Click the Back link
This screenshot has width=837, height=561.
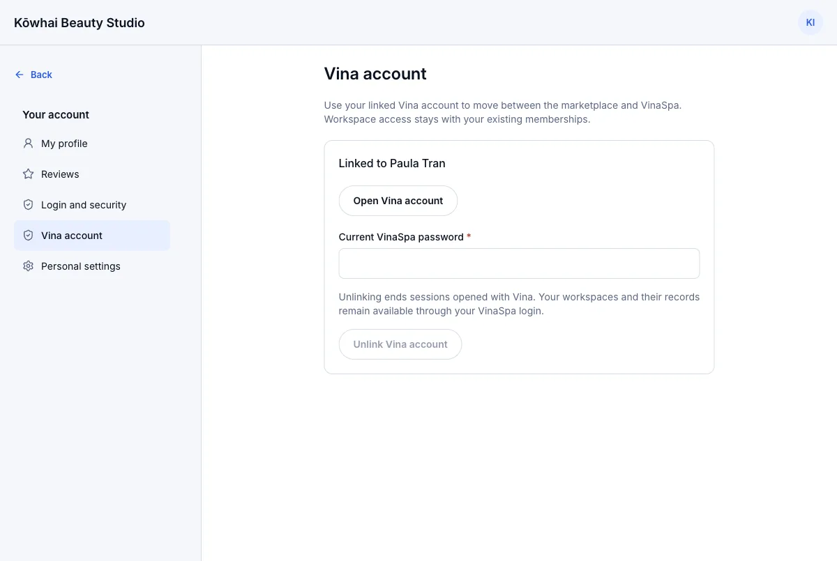point(33,75)
